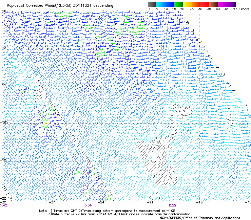
Task: Click the 'Times are GMT' note line
Action: [x=107, y=211]
